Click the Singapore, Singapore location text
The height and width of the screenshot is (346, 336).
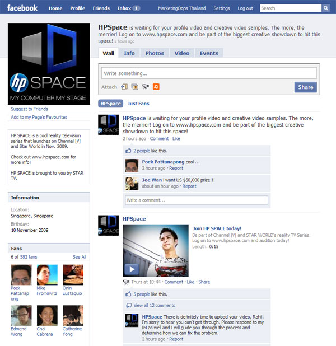pos(32,216)
